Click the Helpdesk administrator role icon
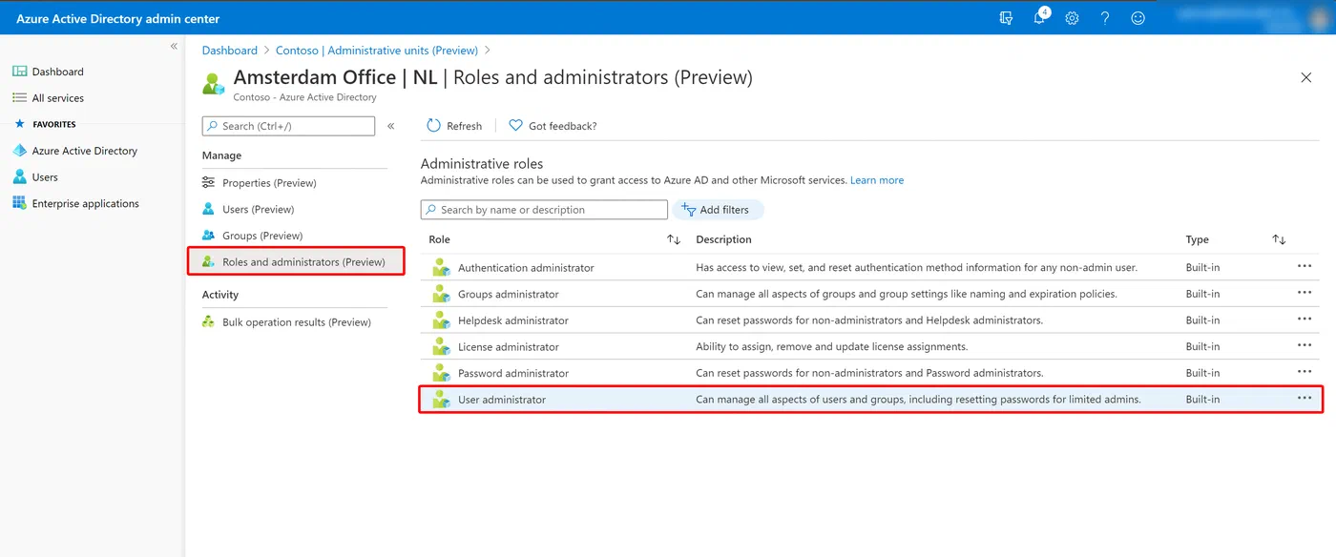1336x557 pixels. (440, 320)
